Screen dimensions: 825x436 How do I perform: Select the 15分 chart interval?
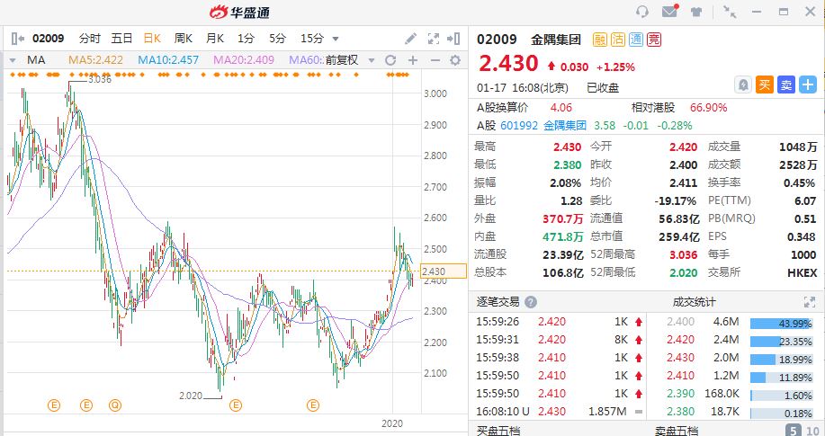click(312, 39)
